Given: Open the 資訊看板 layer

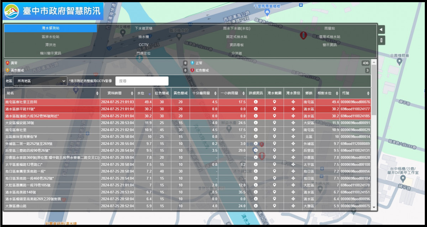Looking at the screenshot, I should (x=237, y=45).
